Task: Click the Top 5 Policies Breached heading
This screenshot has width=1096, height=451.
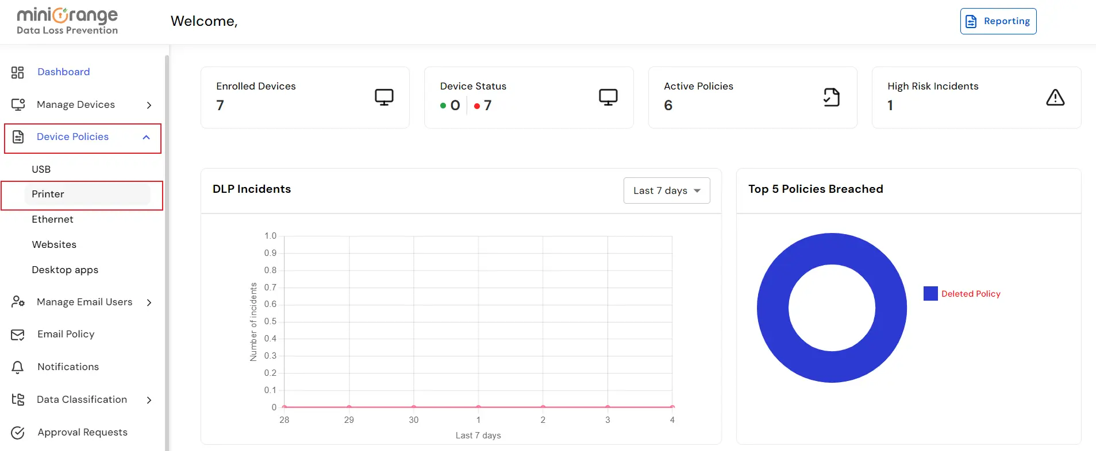Action: [x=816, y=189]
